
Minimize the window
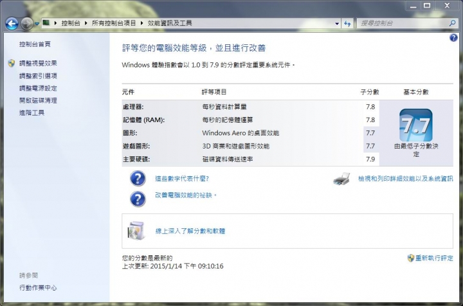(x=413, y=6)
